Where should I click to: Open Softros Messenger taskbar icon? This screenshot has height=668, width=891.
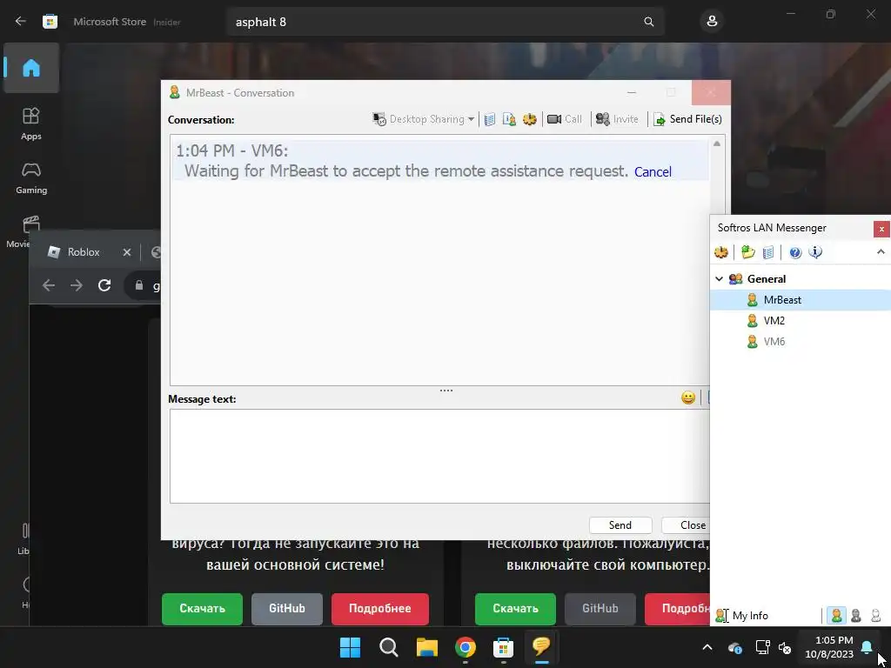click(541, 647)
